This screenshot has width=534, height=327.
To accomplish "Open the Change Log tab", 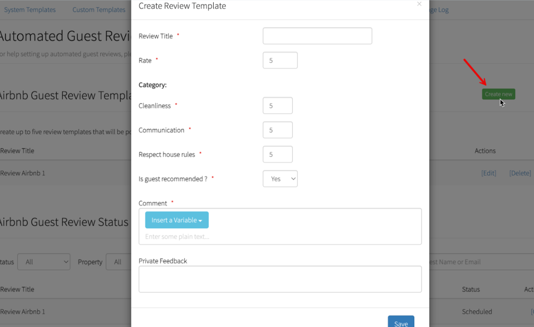I will tap(439, 10).
